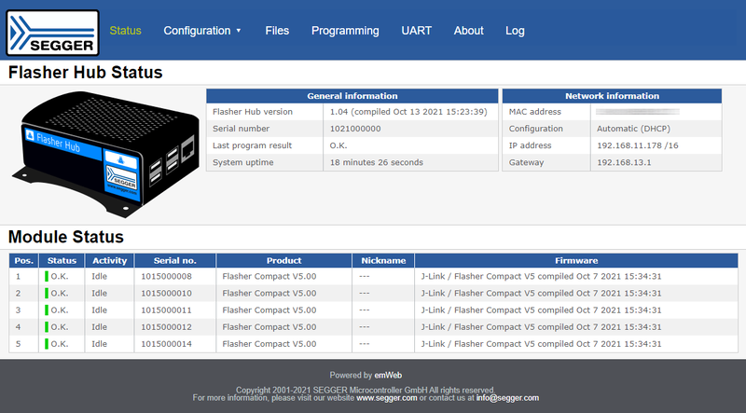Viewport: 746px width, 413px height.
Task: Open the Status page
Action: pos(126,31)
